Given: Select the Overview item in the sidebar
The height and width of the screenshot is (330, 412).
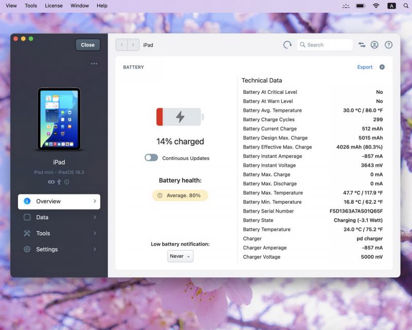Looking at the screenshot, I should pos(59,202).
